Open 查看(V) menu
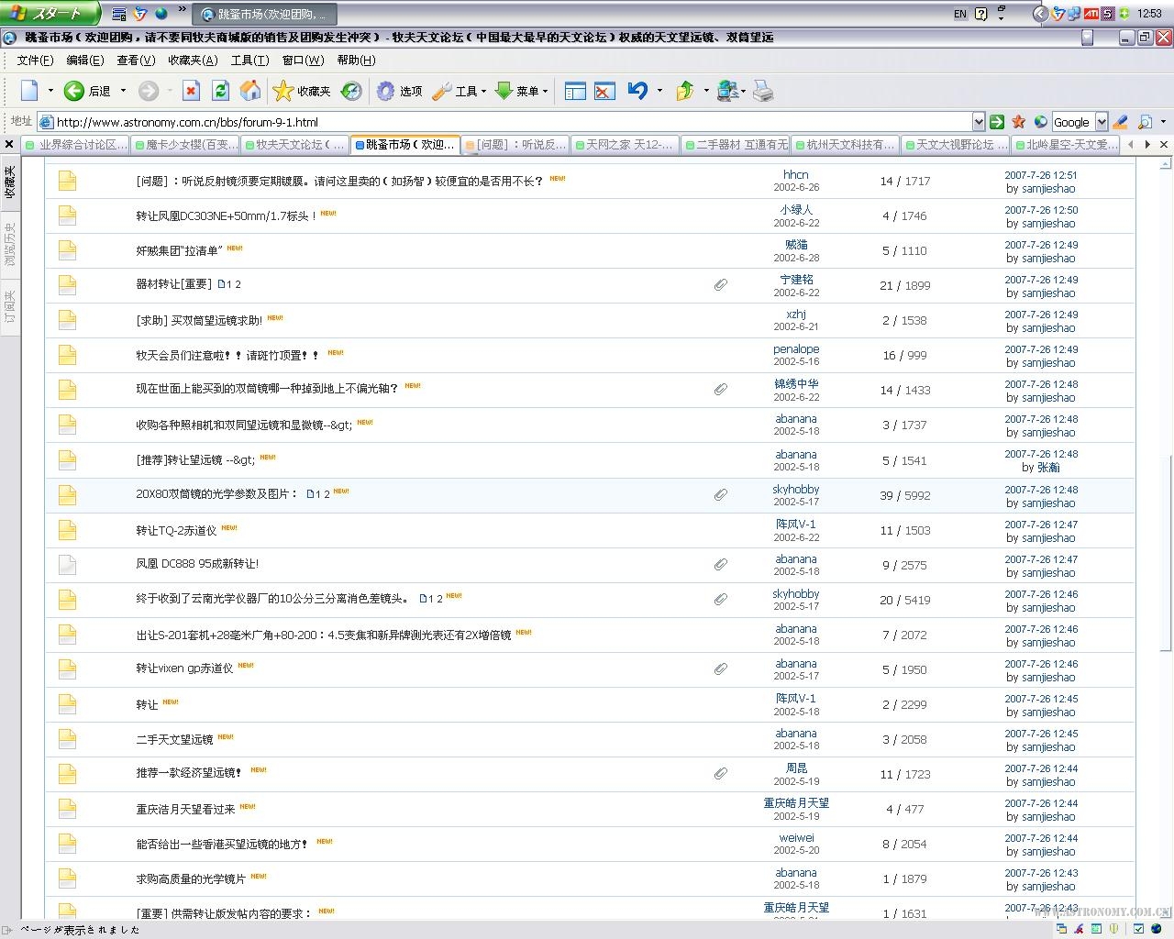 click(x=136, y=61)
